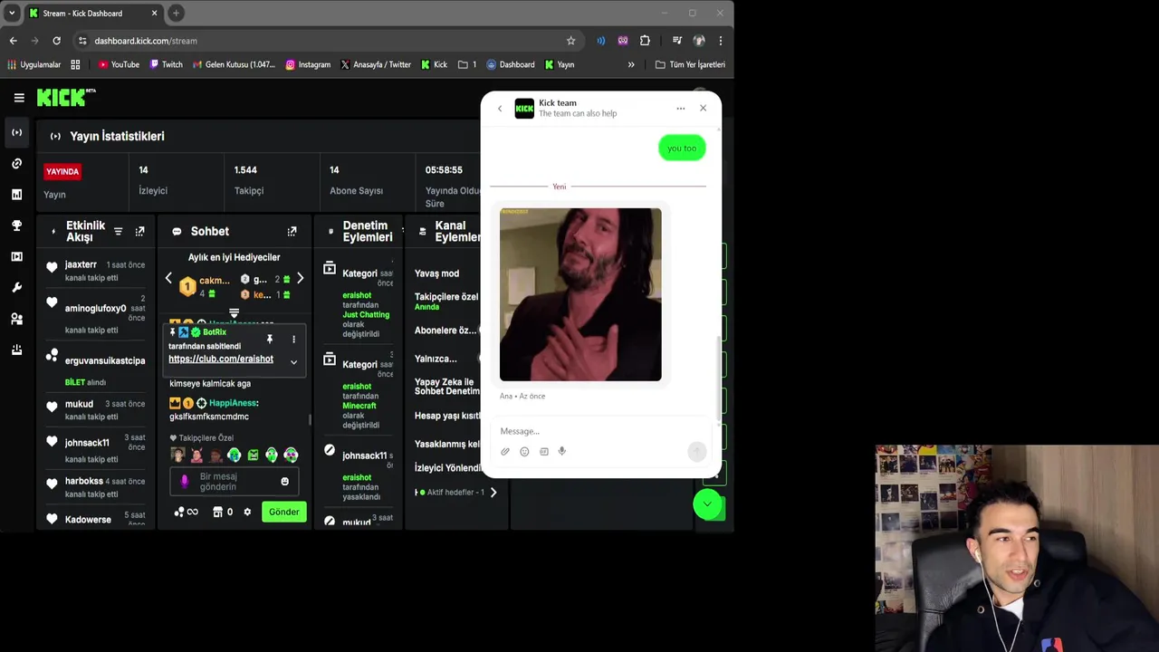Open the filter icon in Etkinlik Akışı
Screen dimensions: 1159x652
[118, 232]
